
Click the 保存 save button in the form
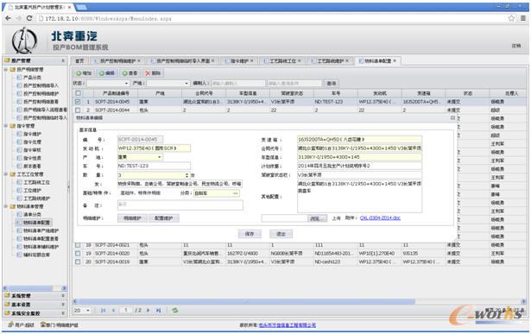coord(250,234)
